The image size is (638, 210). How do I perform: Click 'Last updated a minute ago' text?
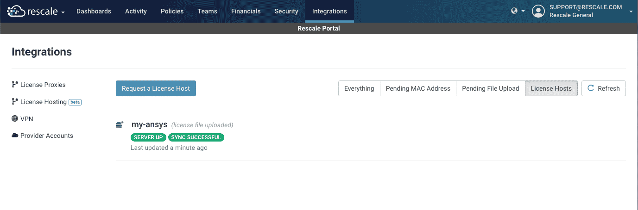(169, 148)
